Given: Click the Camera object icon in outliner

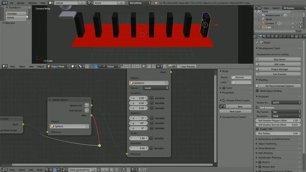Looking at the screenshot, I should tap(263, 23).
